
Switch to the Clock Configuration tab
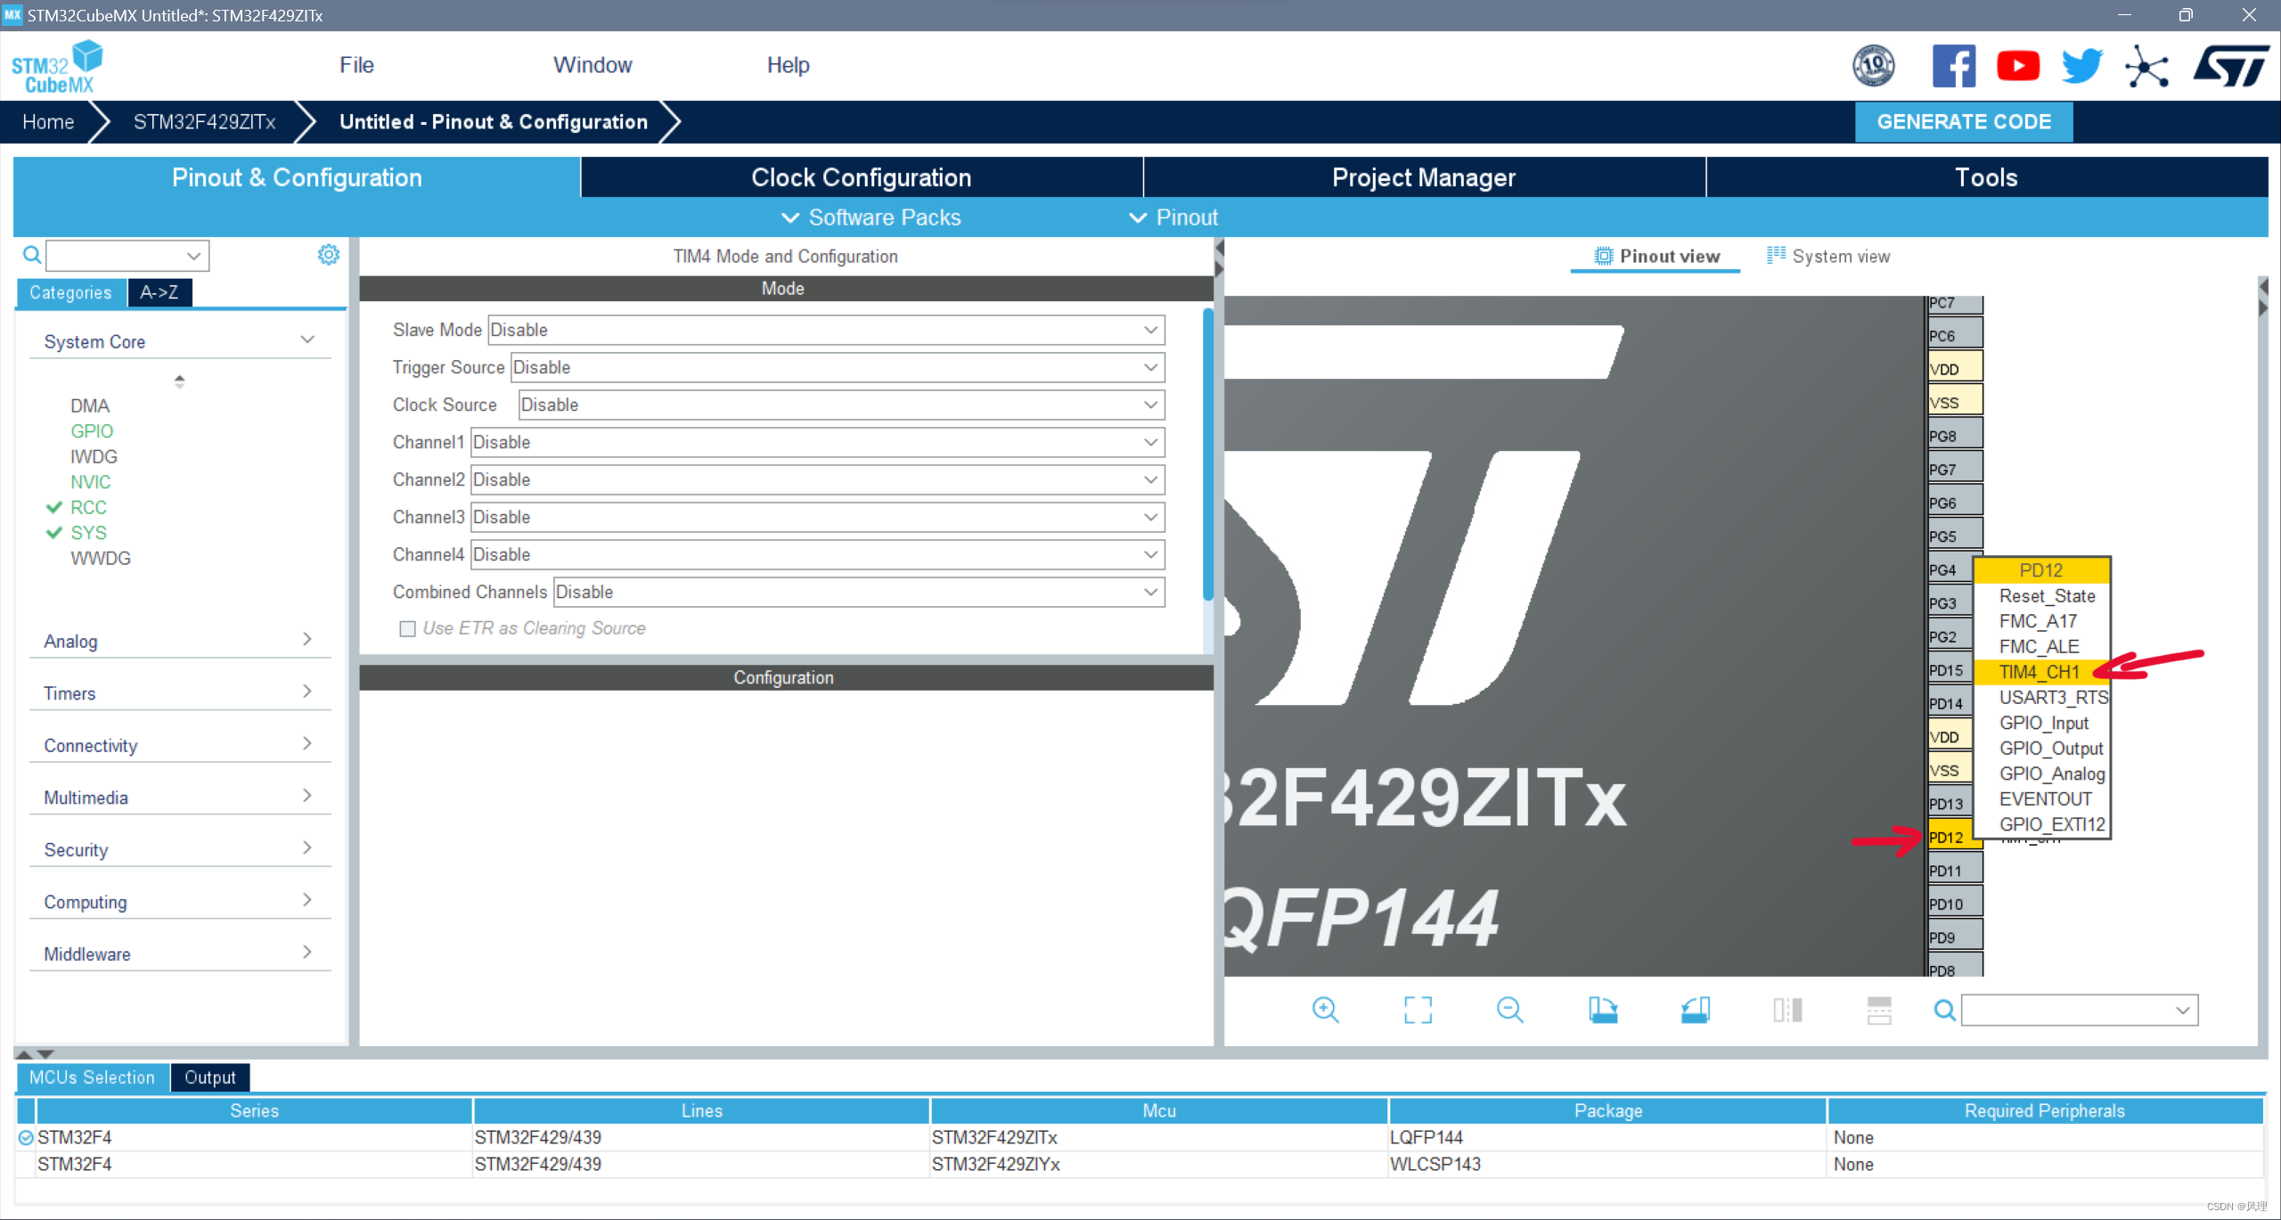862,176
